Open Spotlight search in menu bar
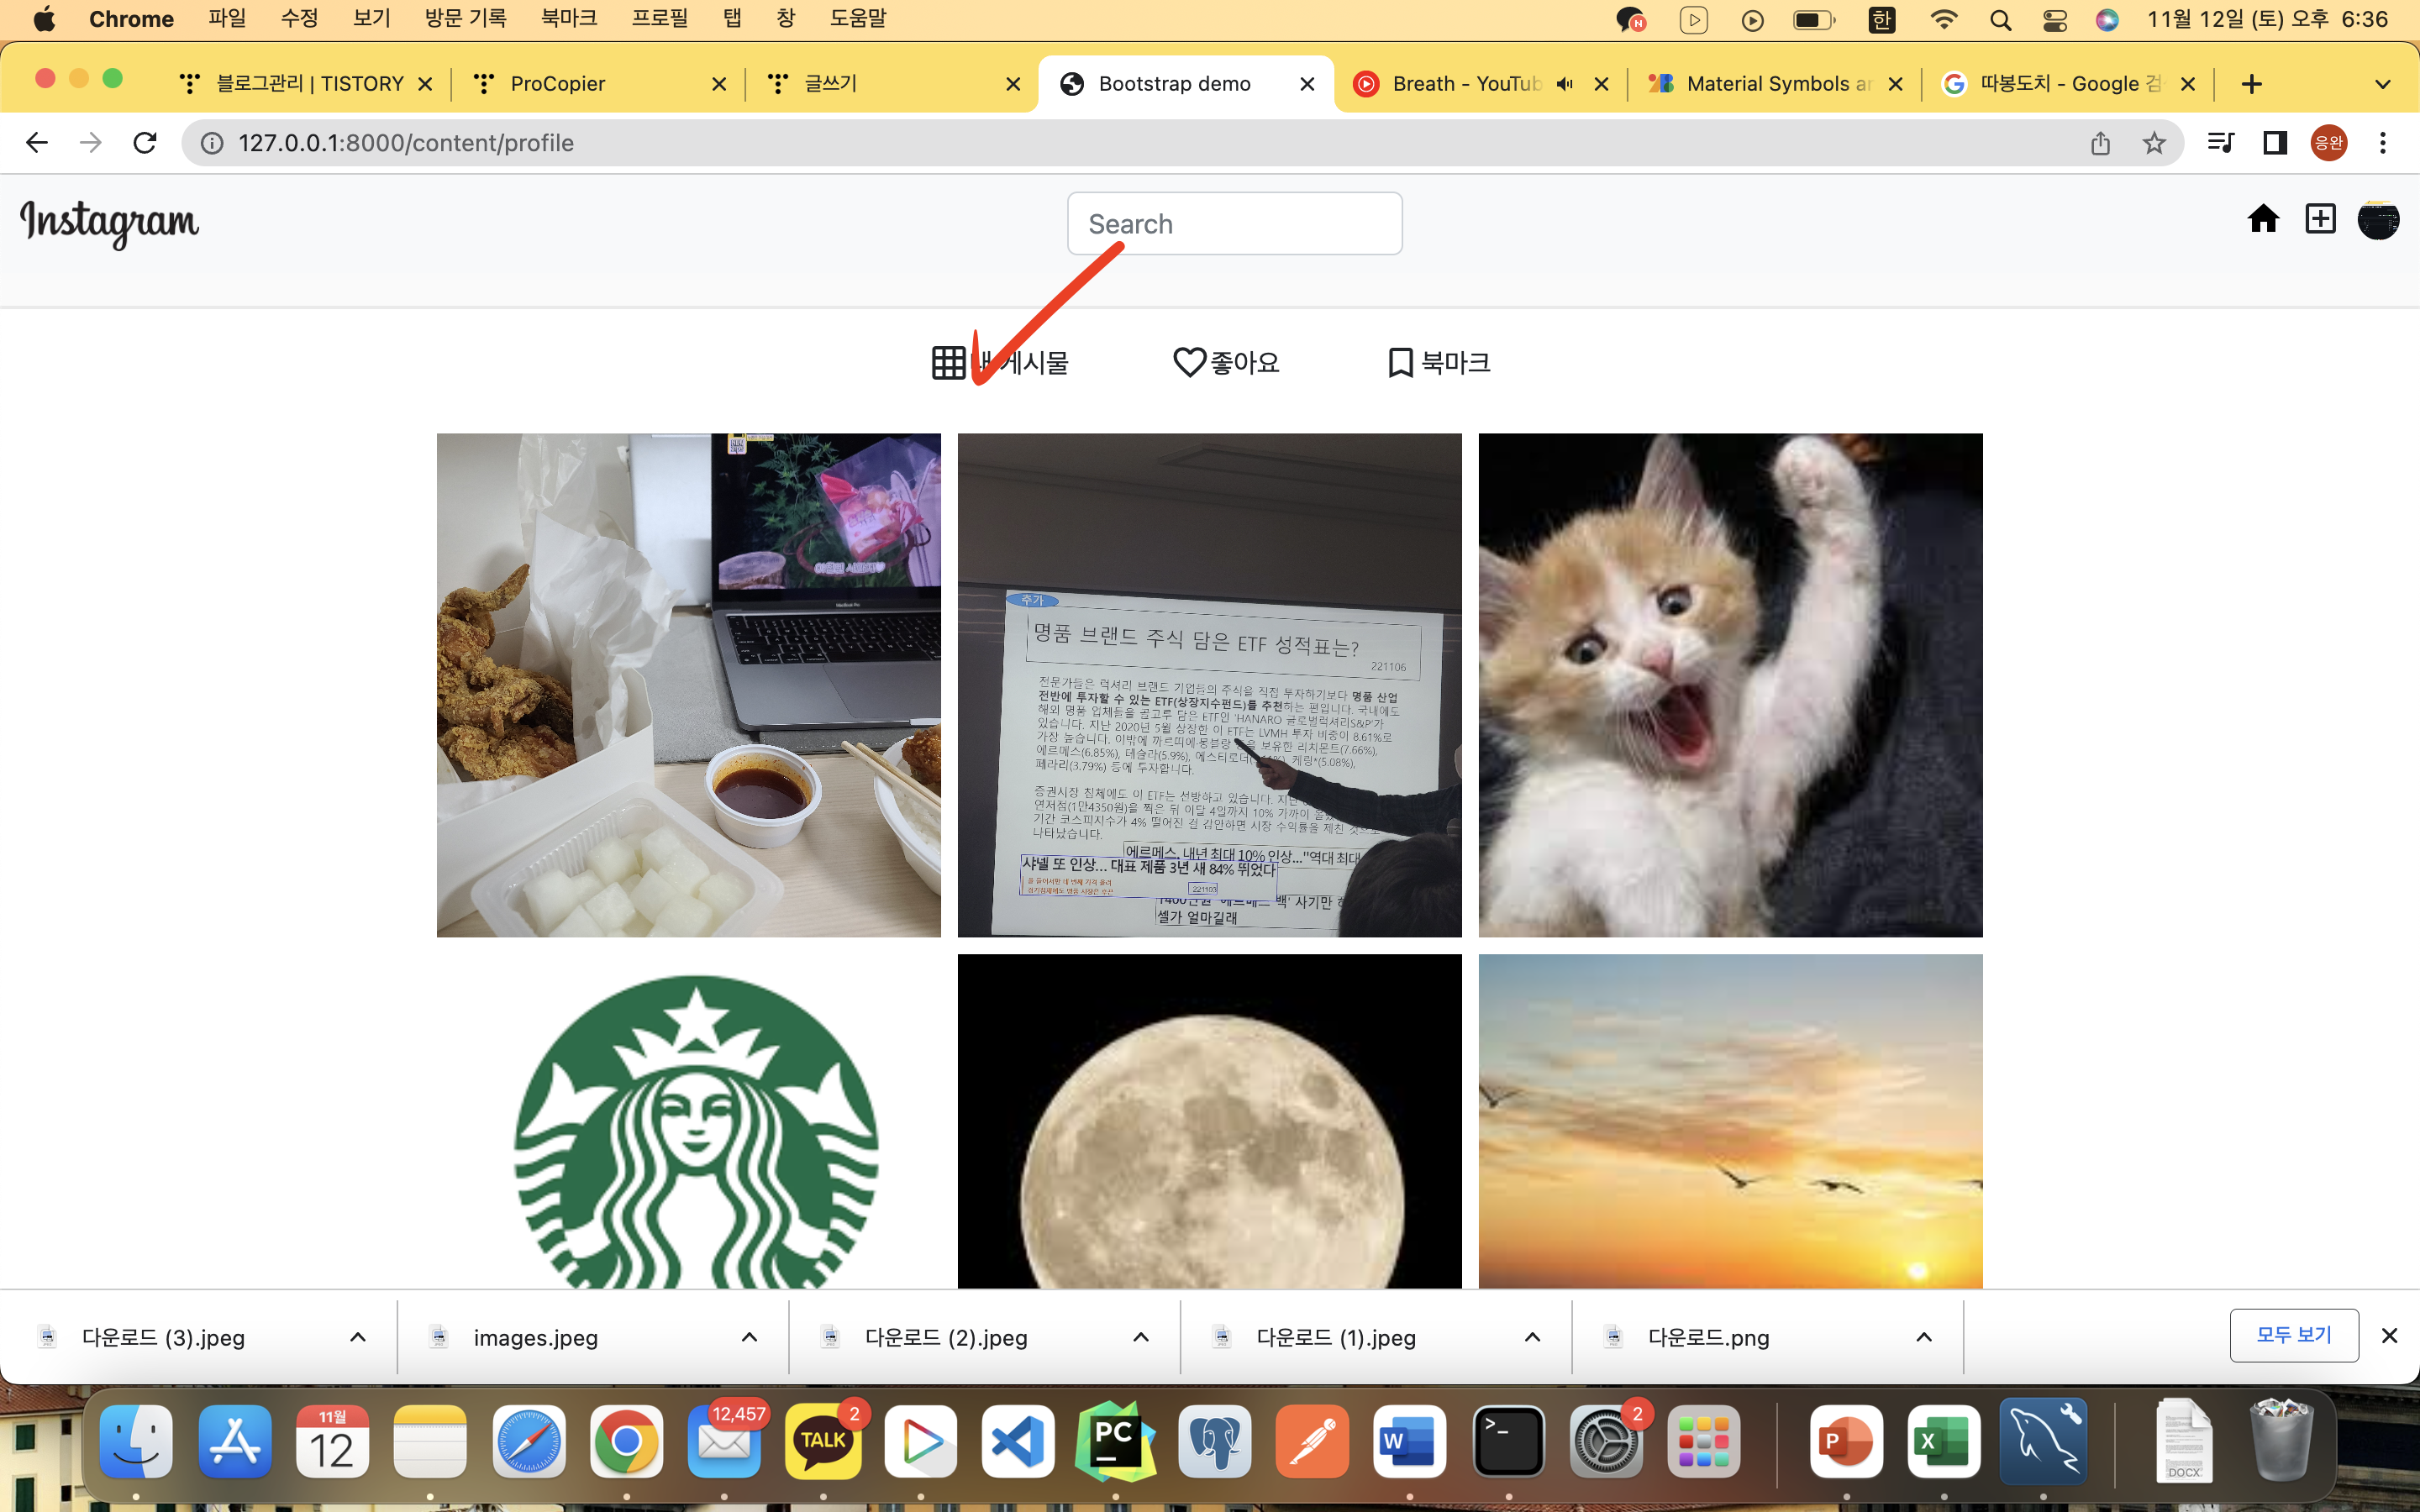This screenshot has width=2420, height=1512. (2000, 20)
